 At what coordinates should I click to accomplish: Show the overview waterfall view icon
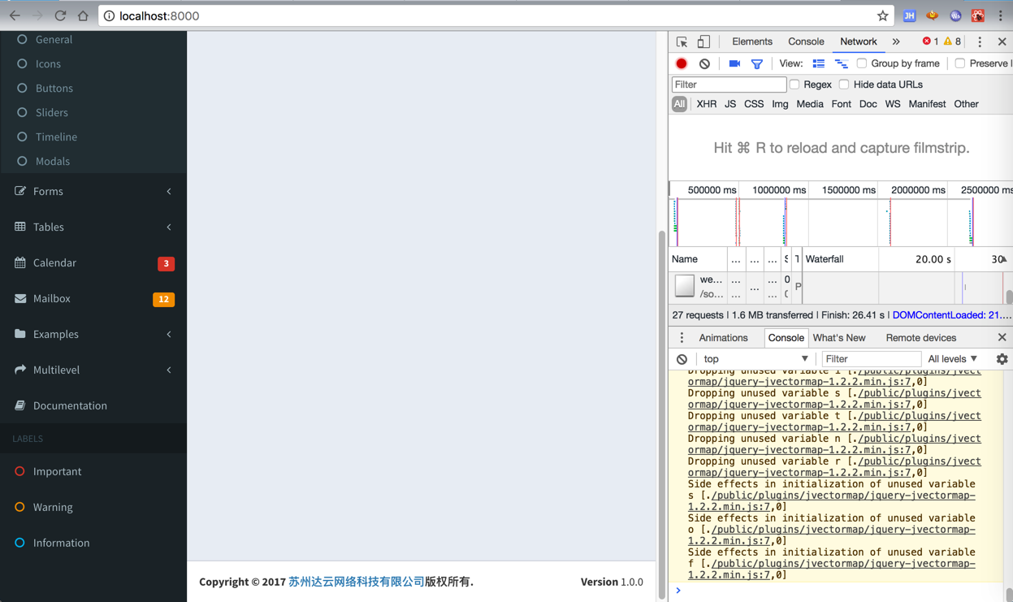[x=841, y=63]
